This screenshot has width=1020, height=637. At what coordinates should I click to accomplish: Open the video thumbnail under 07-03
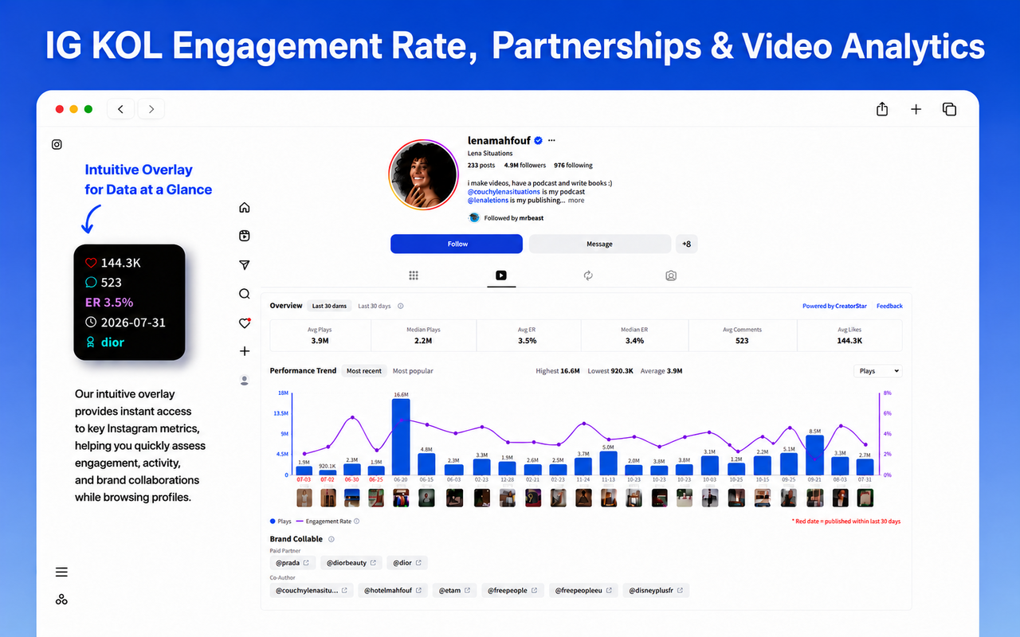click(x=304, y=498)
